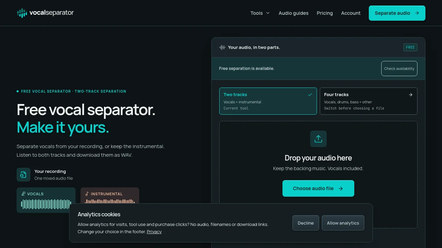Click 'FREE VOCAL SEPARATOR · TWO-TRACK SEPARATION' tagline
The image size is (442, 248).
pos(74,91)
